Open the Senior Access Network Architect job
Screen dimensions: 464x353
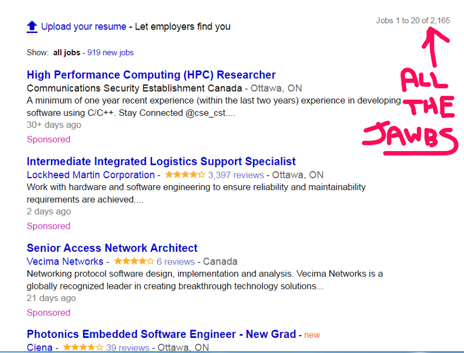point(112,248)
